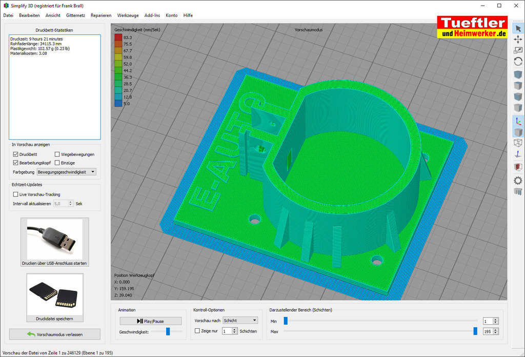The width and height of the screenshot is (525, 357).
Task: Expand the Vorschau nach Schicht dropdown
Action: pos(240,321)
